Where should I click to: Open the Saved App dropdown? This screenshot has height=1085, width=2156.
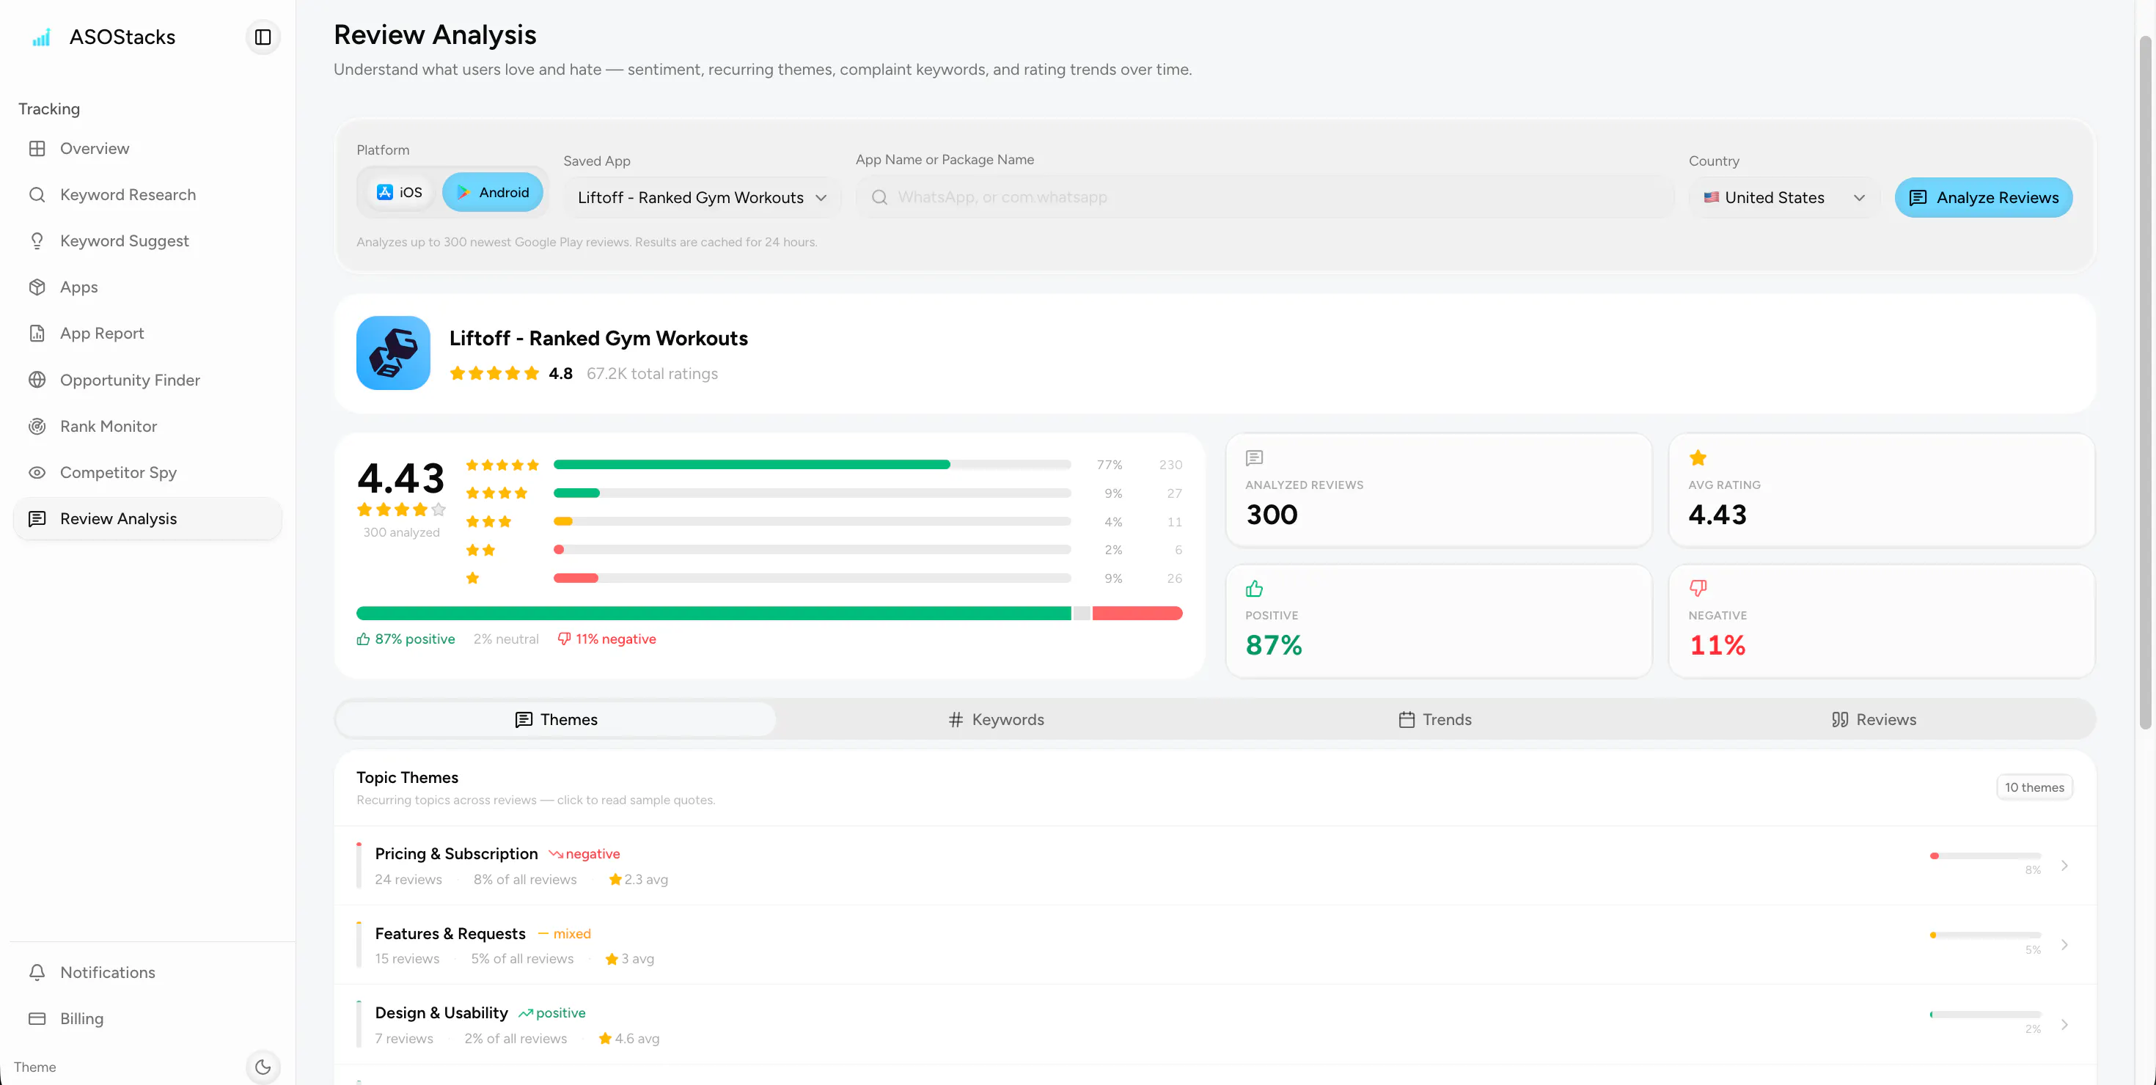[x=703, y=197]
